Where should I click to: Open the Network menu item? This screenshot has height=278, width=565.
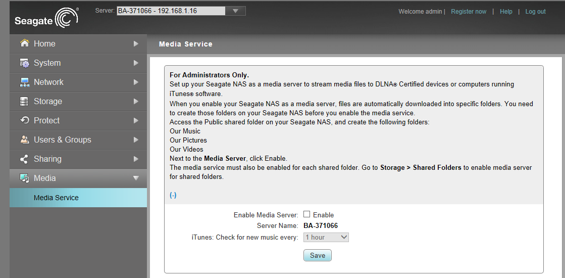tap(48, 82)
